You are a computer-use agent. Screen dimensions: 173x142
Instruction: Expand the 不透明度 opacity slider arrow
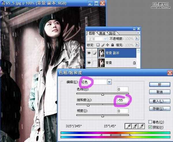point(137,39)
